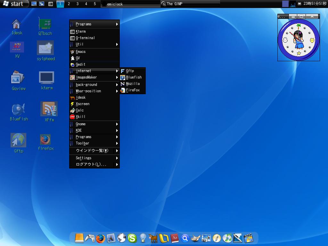Switch to workspace 3 in the pager
328x246 pixels.
point(77,4)
